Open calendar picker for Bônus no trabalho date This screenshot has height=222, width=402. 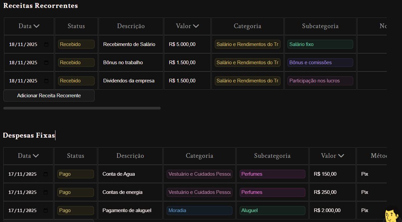click(46, 63)
